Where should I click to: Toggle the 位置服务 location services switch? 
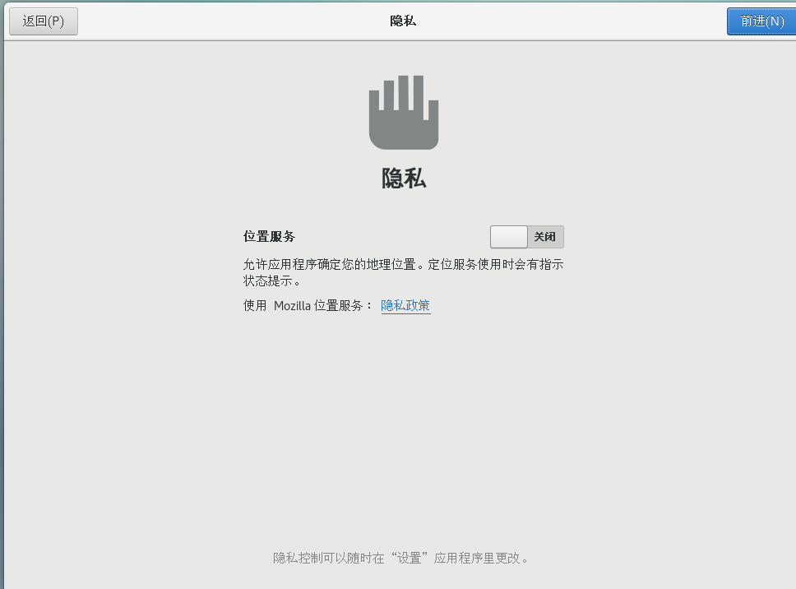click(527, 237)
